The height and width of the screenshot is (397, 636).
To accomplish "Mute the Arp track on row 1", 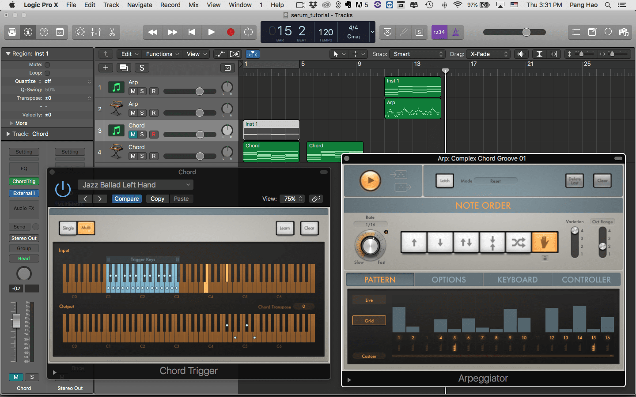I will [133, 91].
